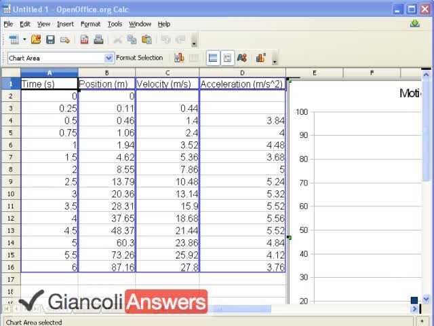Click the Save floppy disk icon
The height and width of the screenshot is (326, 434).
pyautogui.click(x=50, y=39)
